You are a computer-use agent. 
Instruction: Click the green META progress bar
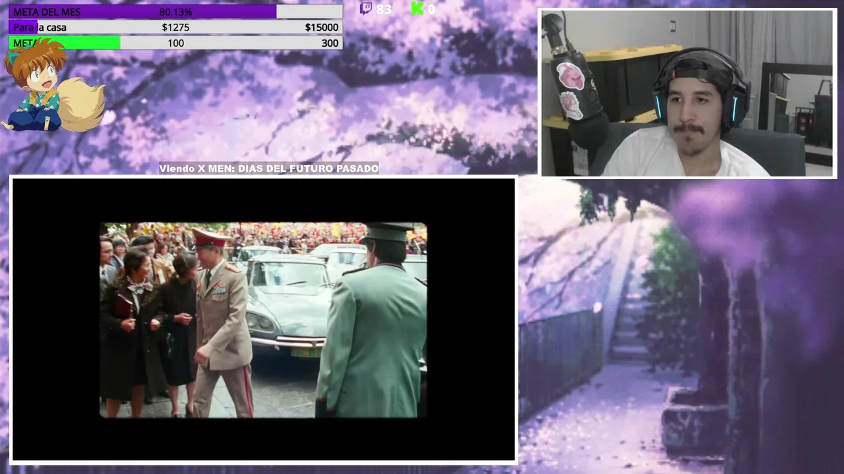click(175, 43)
